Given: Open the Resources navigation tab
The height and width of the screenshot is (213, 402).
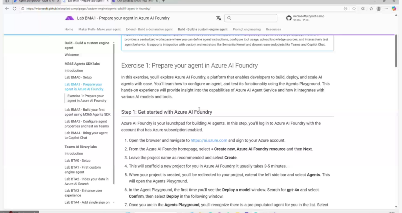Looking at the screenshot, I should click(273, 29).
